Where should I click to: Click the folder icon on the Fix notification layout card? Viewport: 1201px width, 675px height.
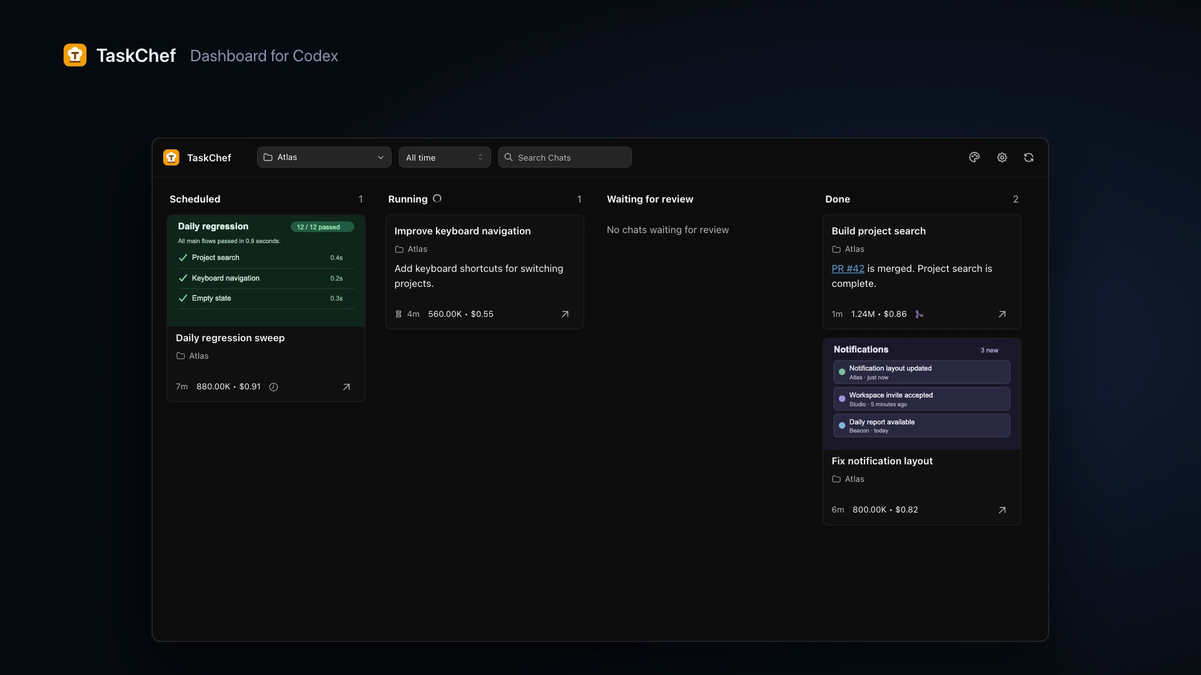coord(836,479)
